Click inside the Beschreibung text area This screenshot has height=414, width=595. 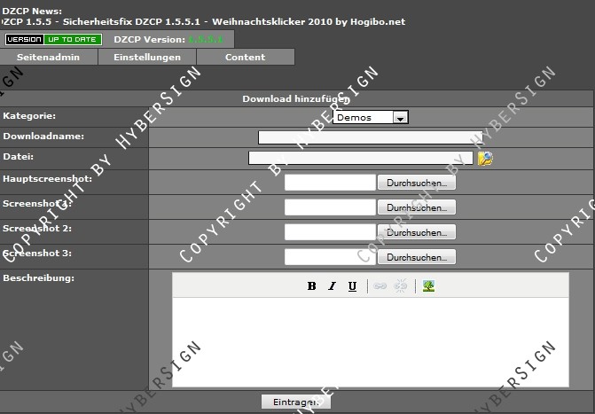(x=371, y=341)
